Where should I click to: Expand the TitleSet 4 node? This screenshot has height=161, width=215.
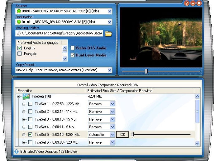pyautogui.click(x=24, y=127)
